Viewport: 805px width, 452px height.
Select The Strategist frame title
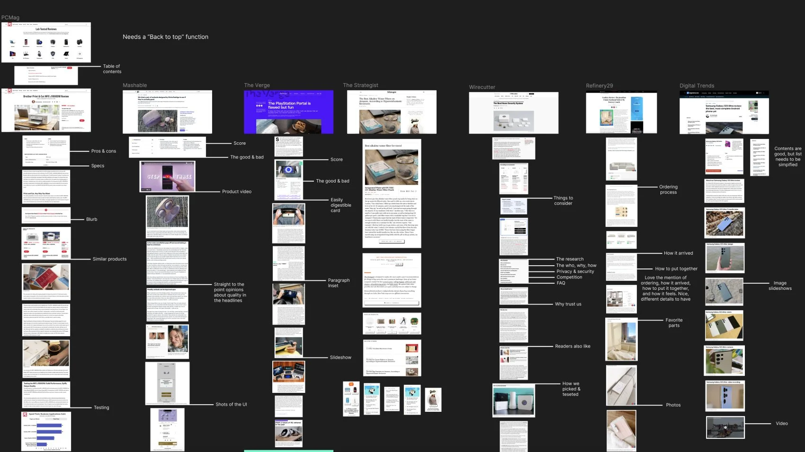click(361, 86)
